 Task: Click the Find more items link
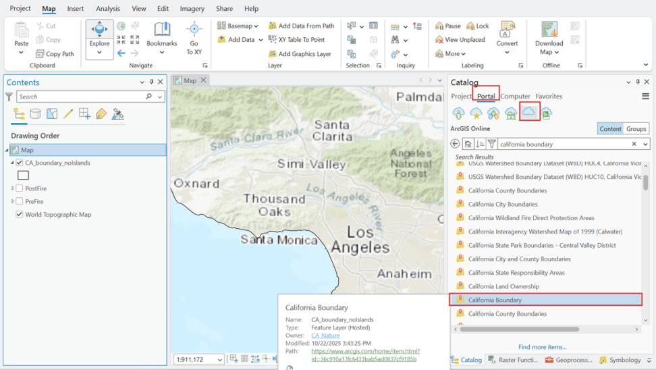coord(542,347)
